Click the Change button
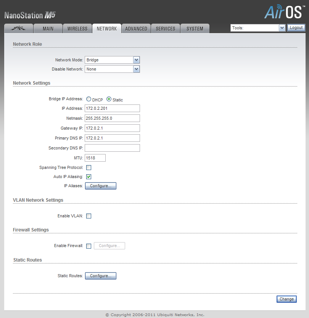 (x=286, y=299)
